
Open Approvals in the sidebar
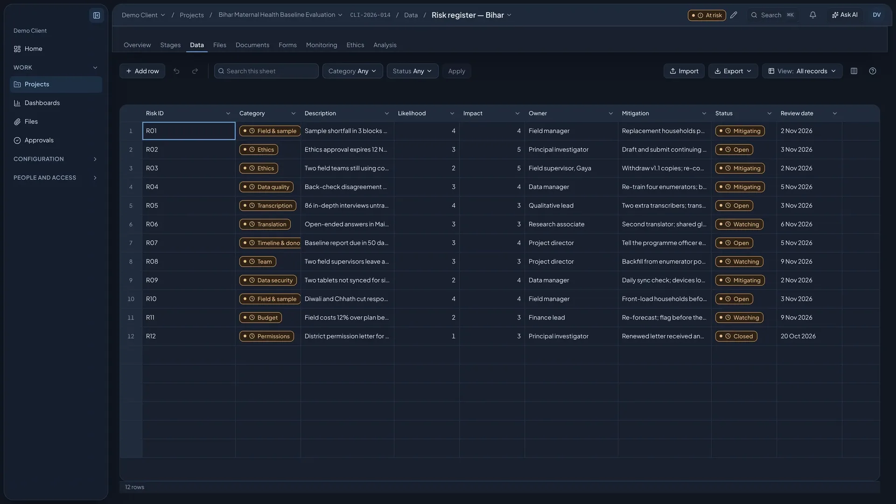click(x=56, y=140)
